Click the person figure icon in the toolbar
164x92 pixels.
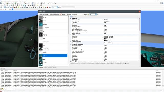[x=30, y=5]
